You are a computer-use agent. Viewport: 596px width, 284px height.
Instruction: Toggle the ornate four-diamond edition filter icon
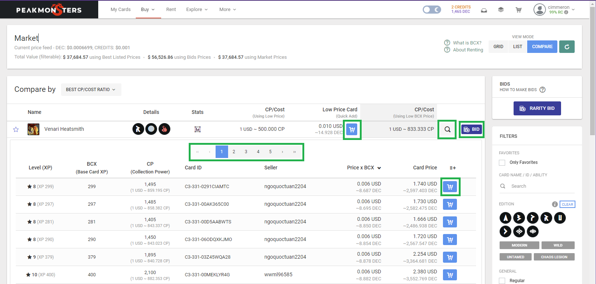coord(519,231)
